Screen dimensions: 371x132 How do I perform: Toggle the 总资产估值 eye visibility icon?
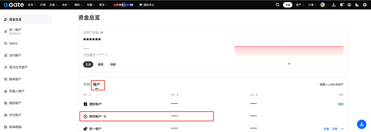[x=102, y=33]
